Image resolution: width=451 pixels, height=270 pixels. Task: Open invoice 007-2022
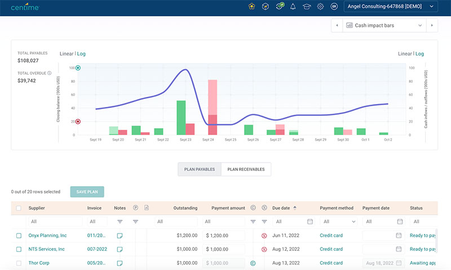point(97,249)
